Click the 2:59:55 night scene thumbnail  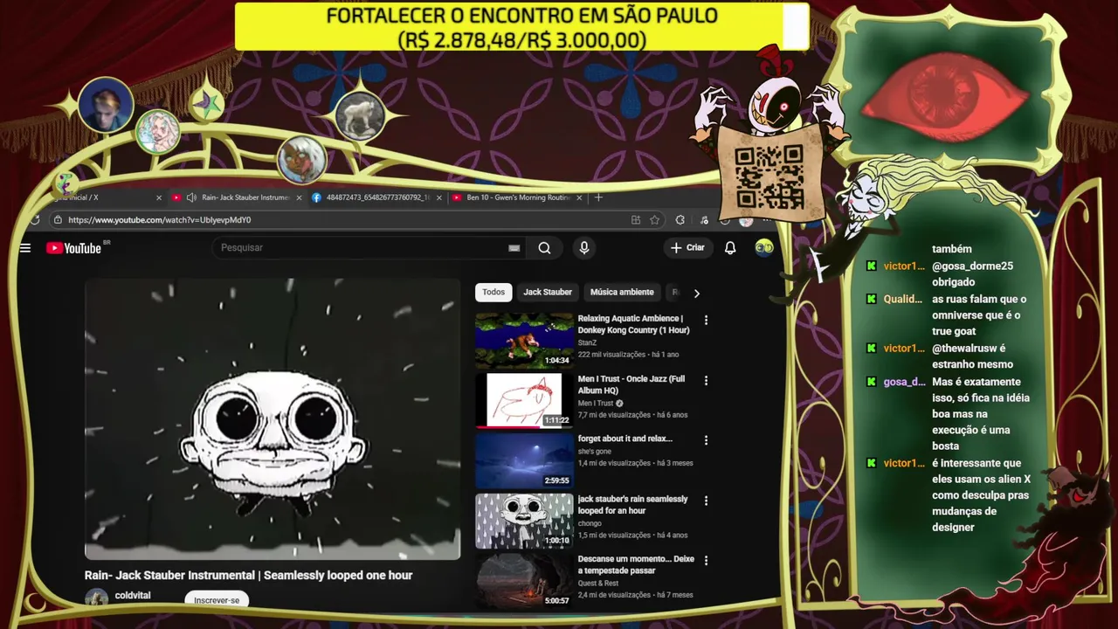(x=524, y=460)
